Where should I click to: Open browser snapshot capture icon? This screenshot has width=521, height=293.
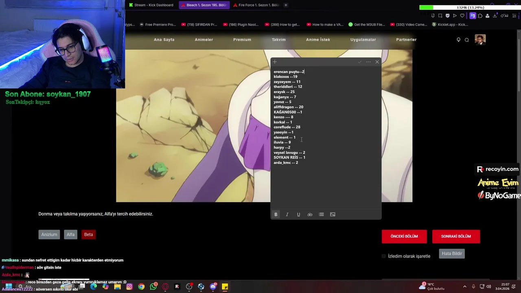440,15
